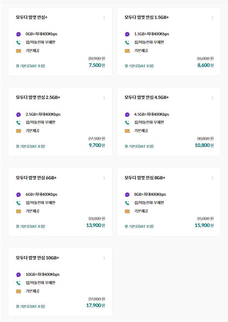The width and height of the screenshot is (228, 322).
Task: Open details chevron for 안심 10GB+ plan
Action: click(x=104, y=258)
